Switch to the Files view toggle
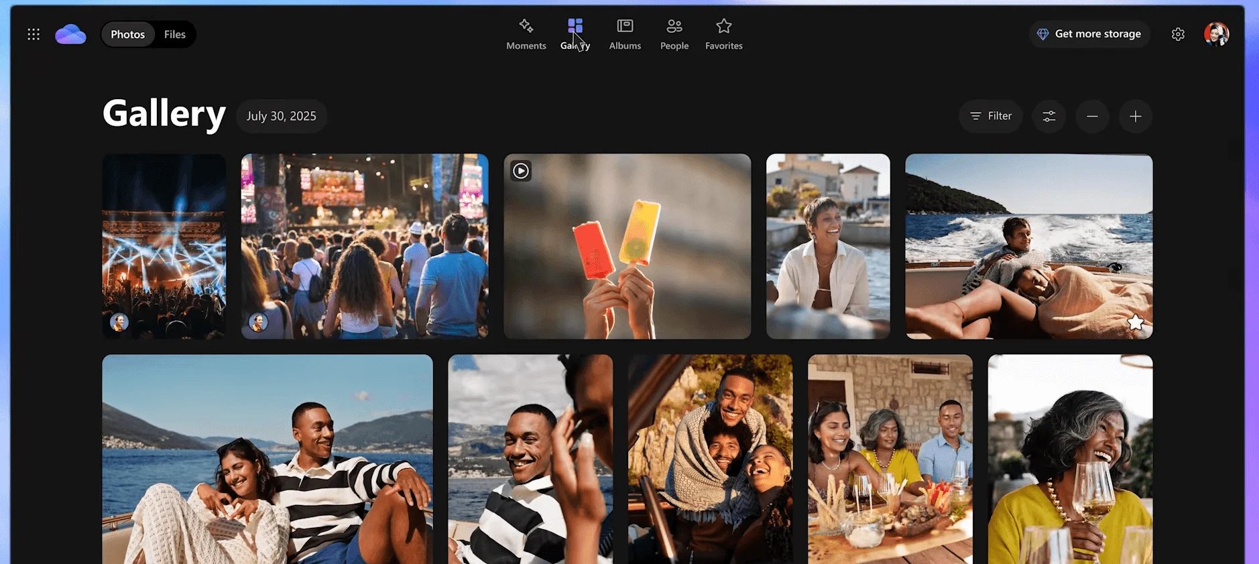The width and height of the screenshot is (1259, 564). pos(174,34)
